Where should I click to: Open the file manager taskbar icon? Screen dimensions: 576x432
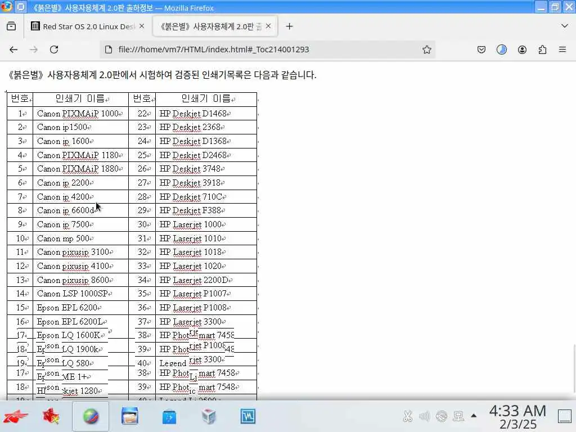[130, 417]
